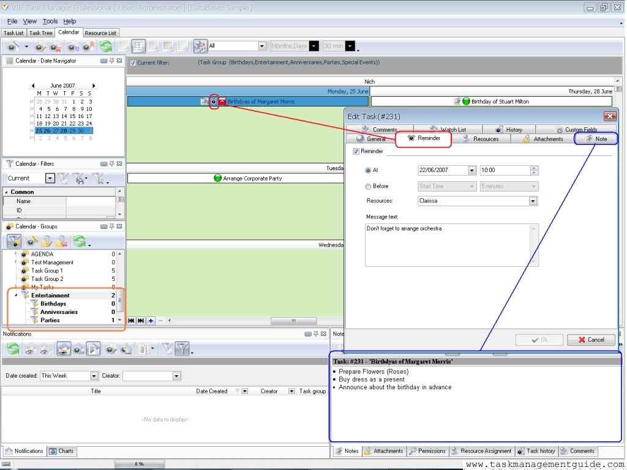Image resolution: width=627 pixels, height=470 pixels.
Task: Collapse the Entertainment group tree node
Action: tap(16, 296)
